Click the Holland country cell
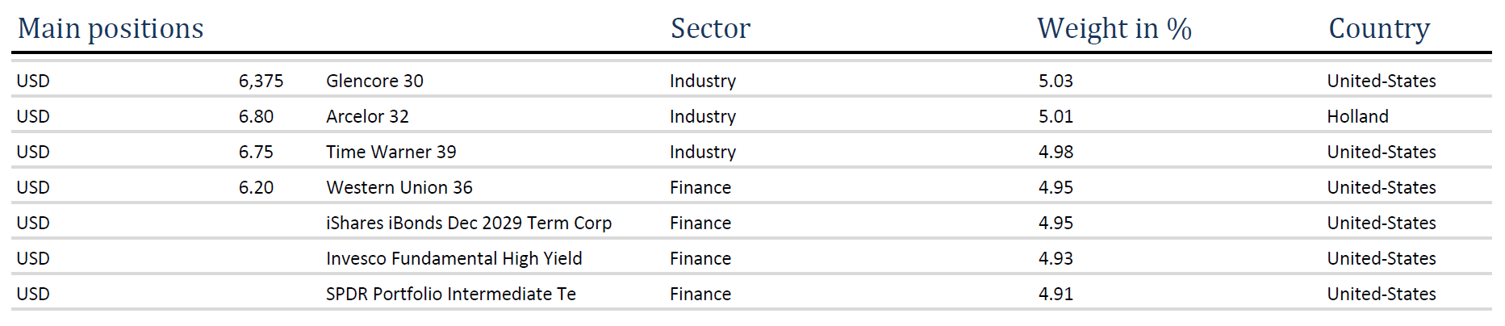 (x=1357, y=116)
